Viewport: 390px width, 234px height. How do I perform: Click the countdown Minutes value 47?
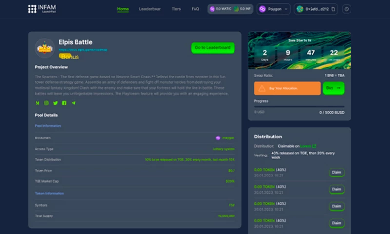pyautogui.click(x=311, y=53)
